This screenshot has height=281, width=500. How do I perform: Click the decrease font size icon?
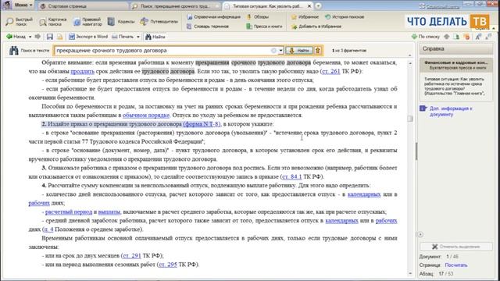[488, 37]
